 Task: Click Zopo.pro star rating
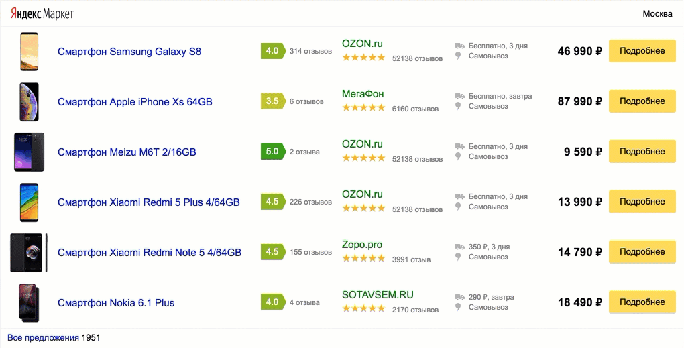pos(363,259)
